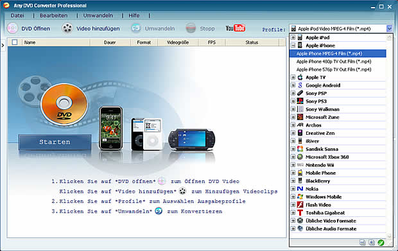Click the Starten button

click(x=55, y=142)
